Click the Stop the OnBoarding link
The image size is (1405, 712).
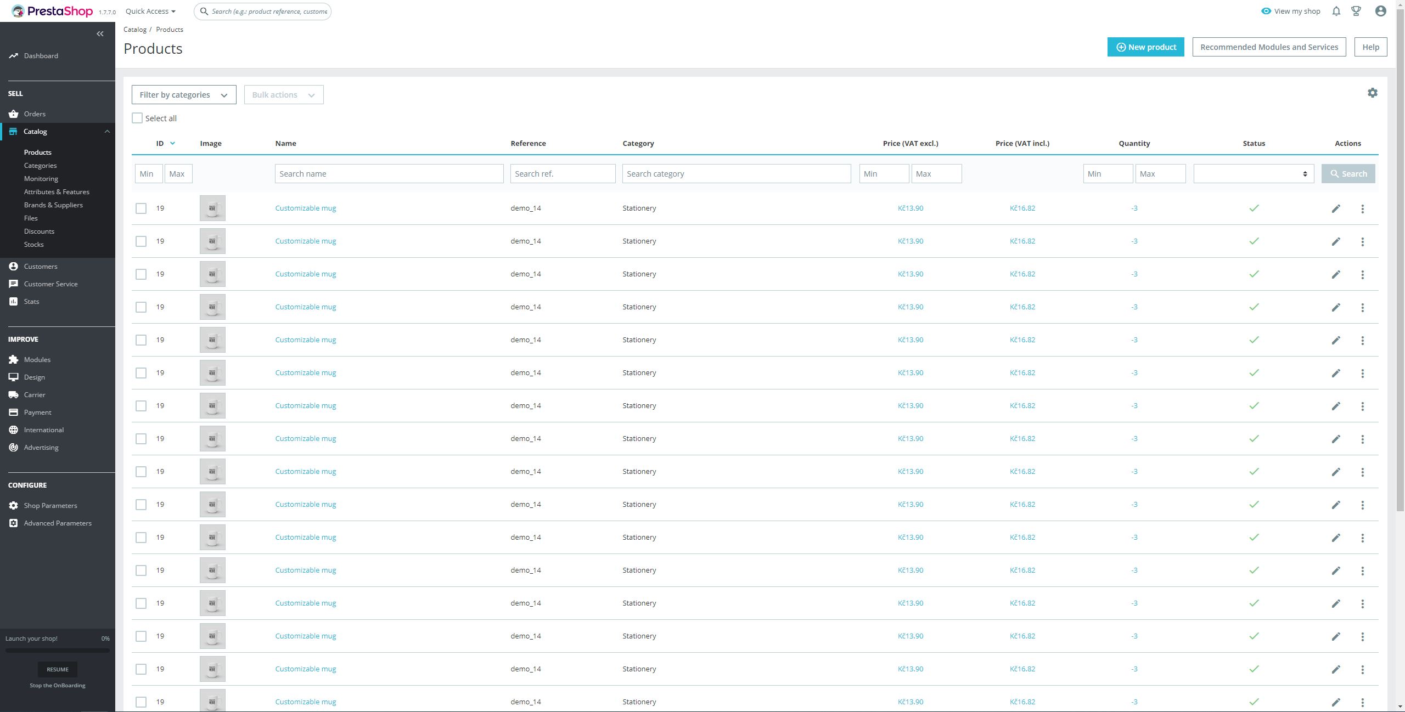point(58,685)
